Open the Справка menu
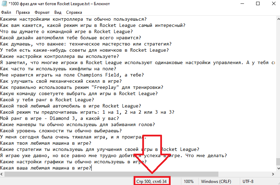 pos(74,12)
